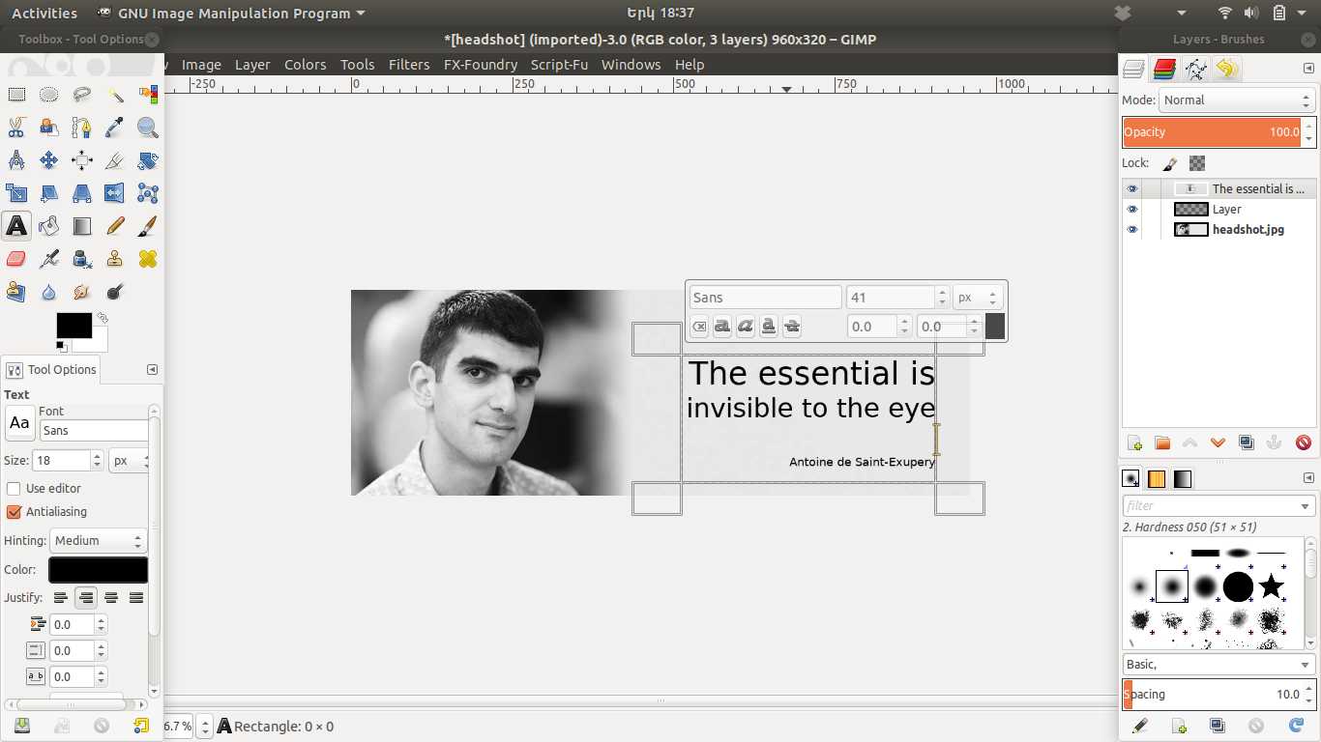Create a new layer
Screen dimensions: 1321x742
point(1134,443)
